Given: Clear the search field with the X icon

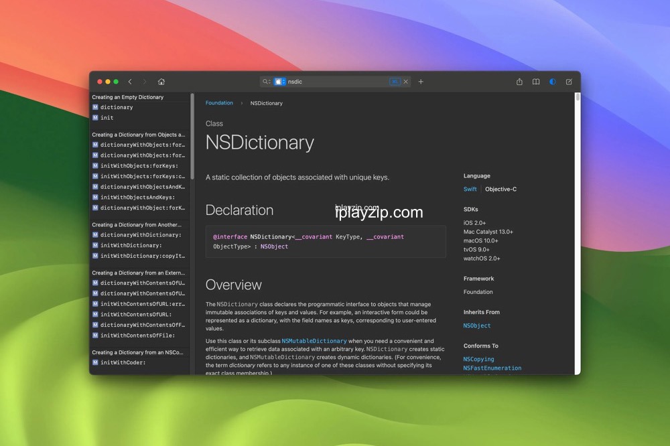Looking at the screenshot, I should pyautogui.click(x=406, y=82).
